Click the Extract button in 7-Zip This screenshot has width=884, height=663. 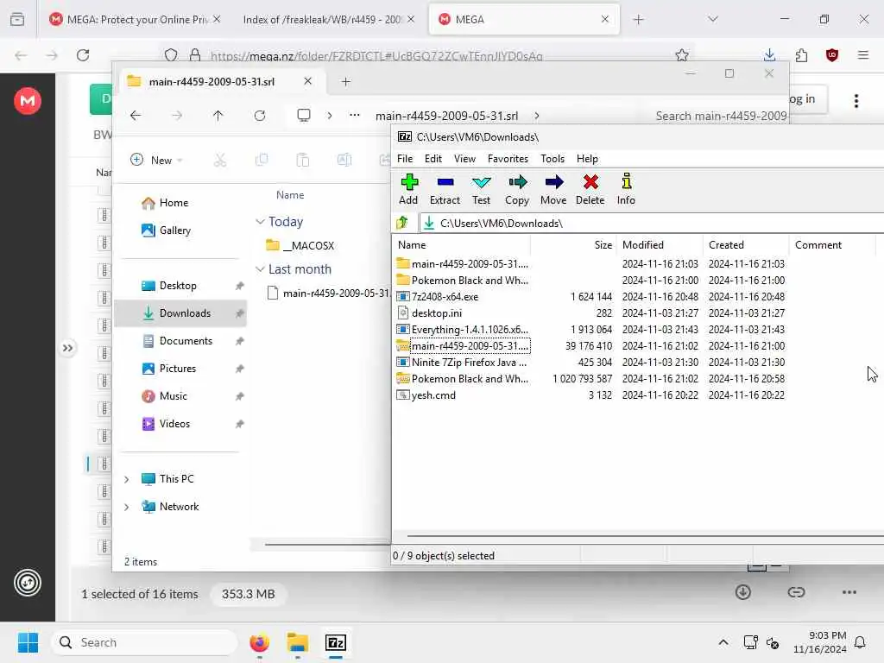tap(445, 189)
